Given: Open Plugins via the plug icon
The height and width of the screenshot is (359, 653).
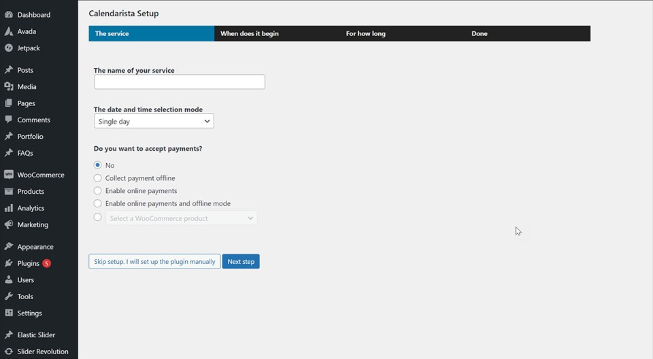Looking at the screenshot, I should tap(9, 264).
